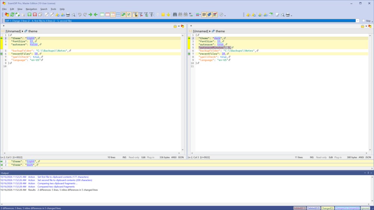Show only the second file pane (red)
Screen dimensions: 374x210
click(108, 15)
